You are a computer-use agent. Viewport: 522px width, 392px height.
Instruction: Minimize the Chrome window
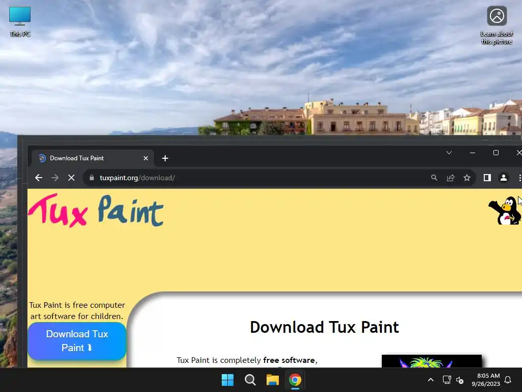tap(473, 153)
